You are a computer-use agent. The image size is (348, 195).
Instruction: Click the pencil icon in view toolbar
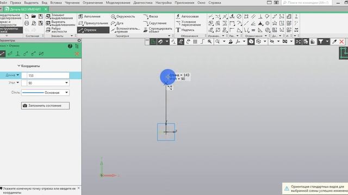click(x=334, y=42)
